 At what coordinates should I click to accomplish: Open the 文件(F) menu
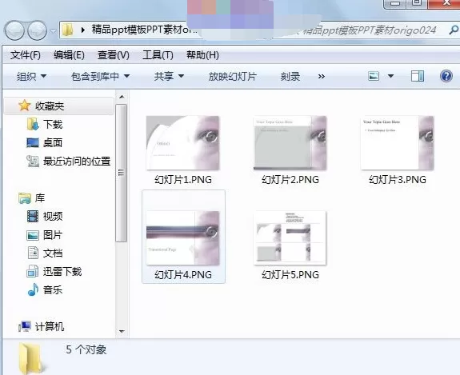click(x=26, y=55)
